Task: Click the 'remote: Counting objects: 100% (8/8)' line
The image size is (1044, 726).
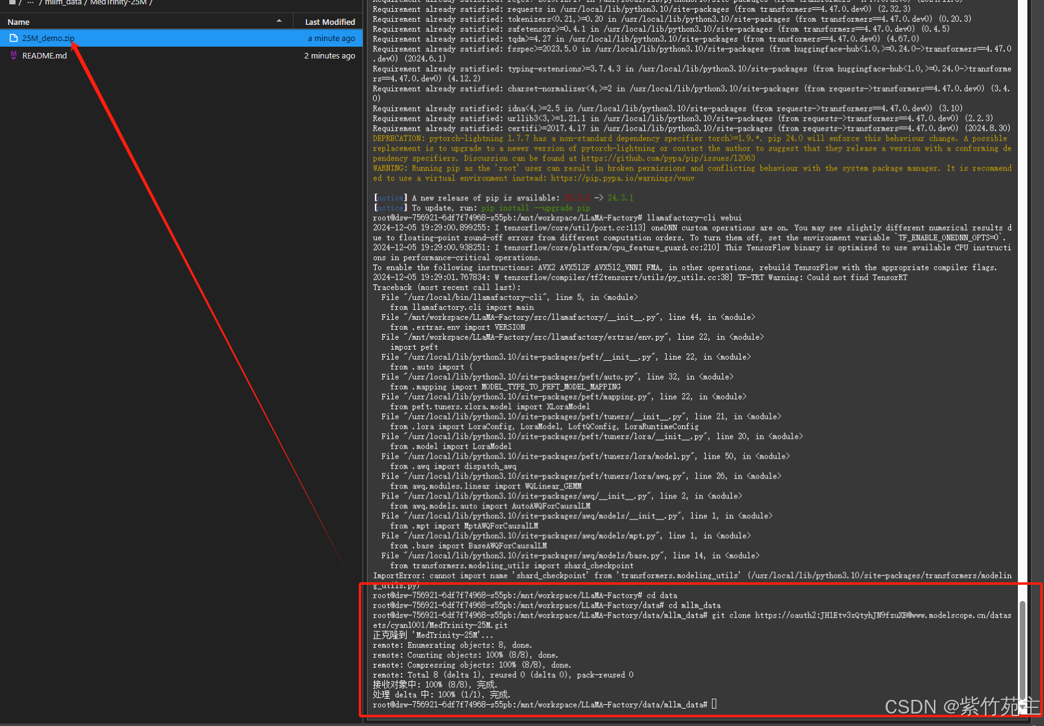Action: click(x=466, y=655)
